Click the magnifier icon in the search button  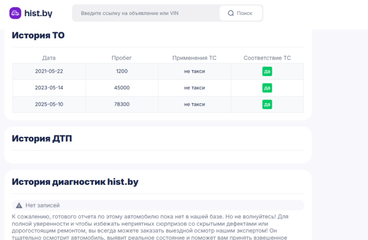(x=230, y=13)
